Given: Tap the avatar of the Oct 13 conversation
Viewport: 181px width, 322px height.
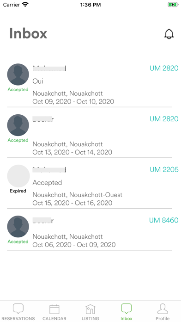Looking at the screenshot, I should [x=18, y=125].
